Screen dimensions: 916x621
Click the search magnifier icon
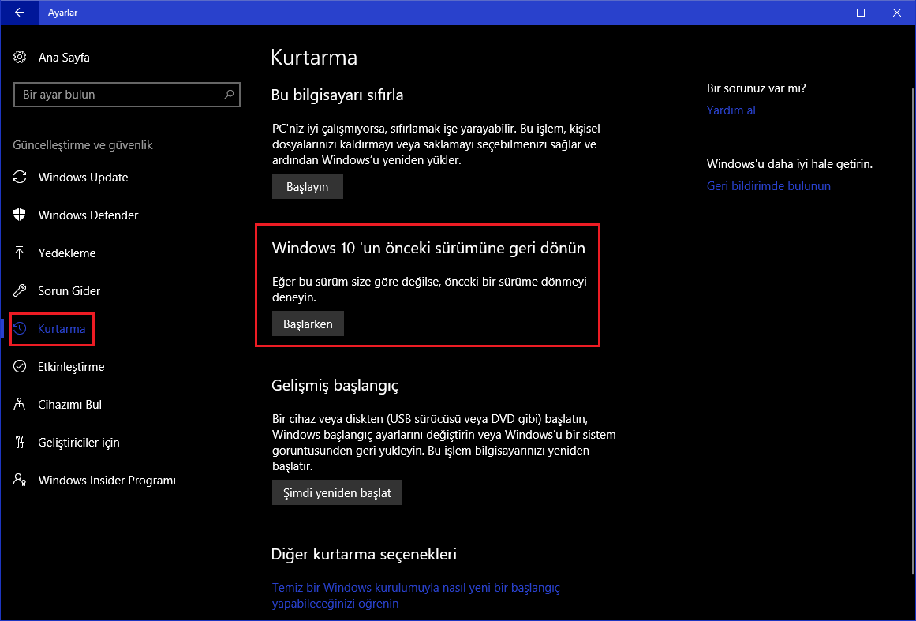pos(229,95)
